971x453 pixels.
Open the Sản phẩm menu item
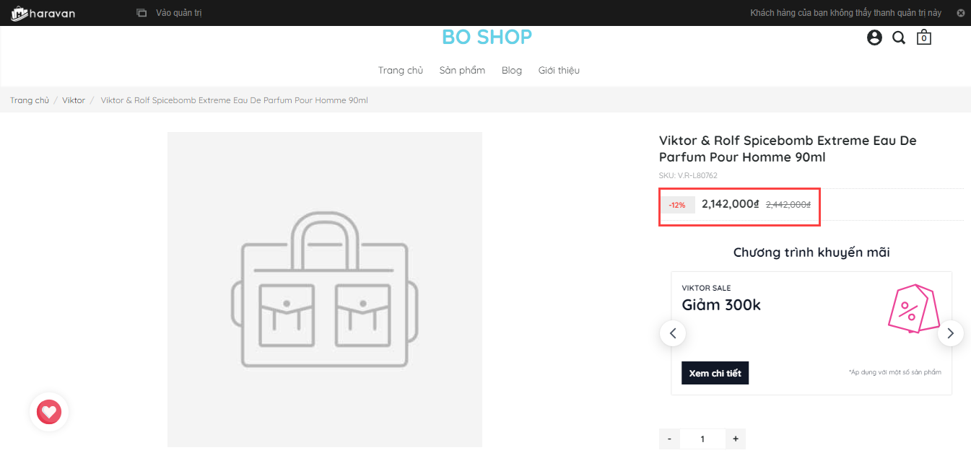[x=462, y=70]
